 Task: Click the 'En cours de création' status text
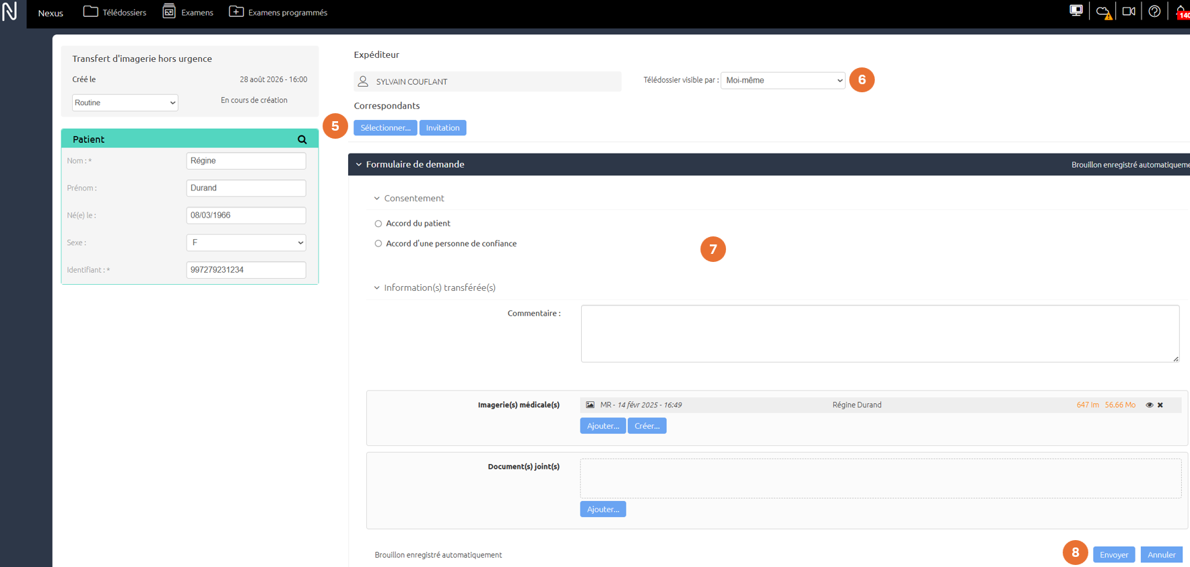coord(254,100)
